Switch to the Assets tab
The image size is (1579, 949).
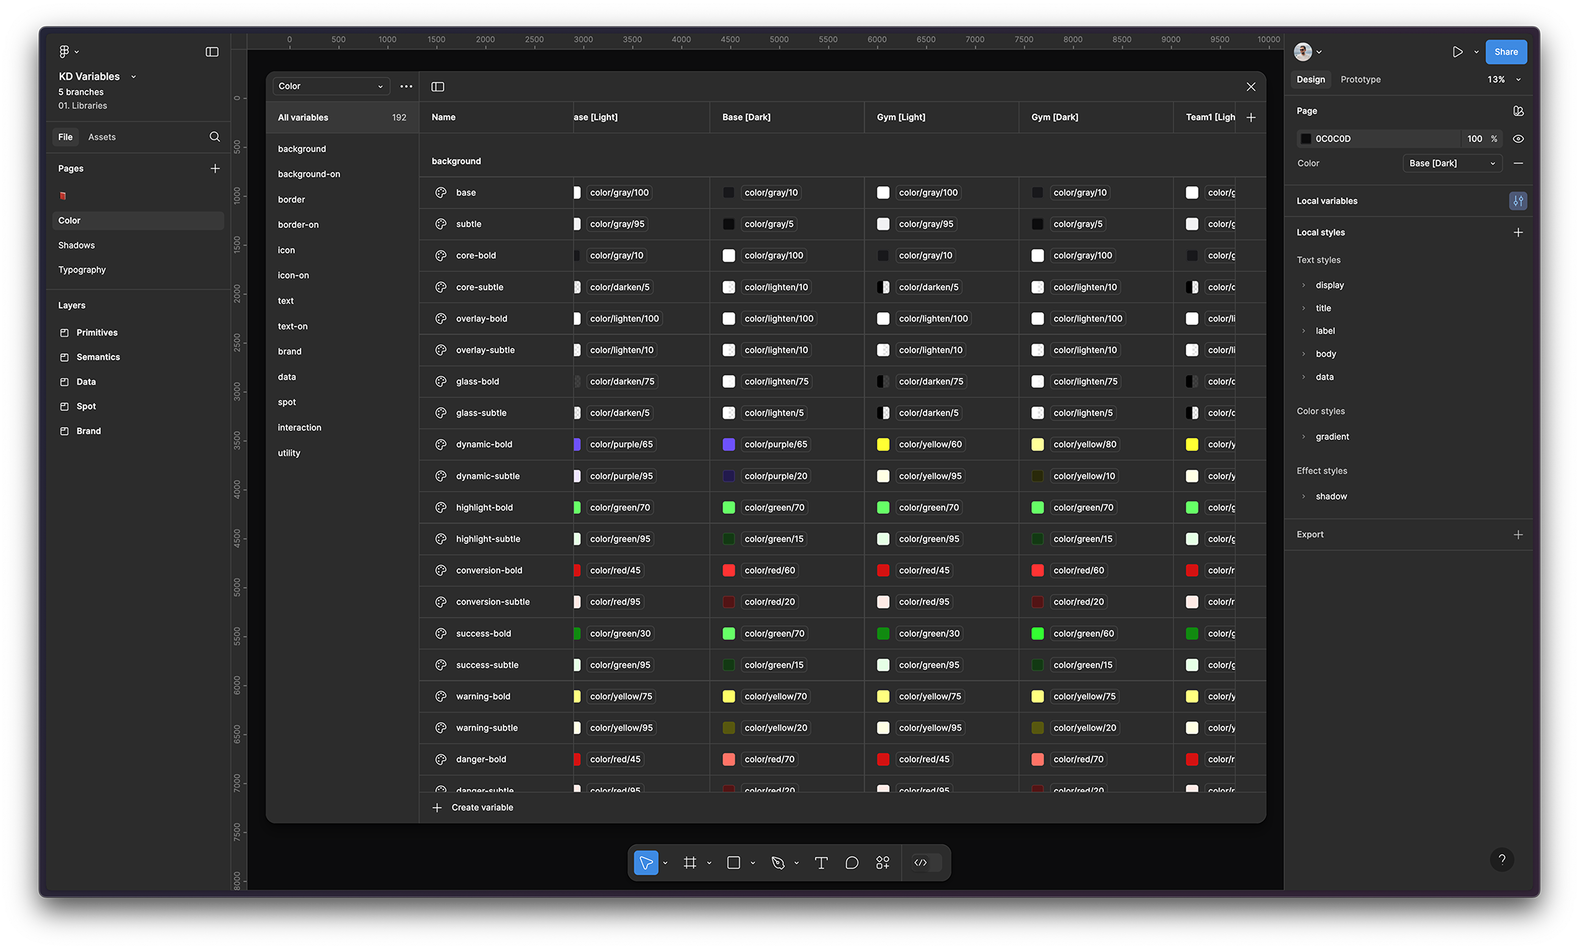[x=102, y=137]
